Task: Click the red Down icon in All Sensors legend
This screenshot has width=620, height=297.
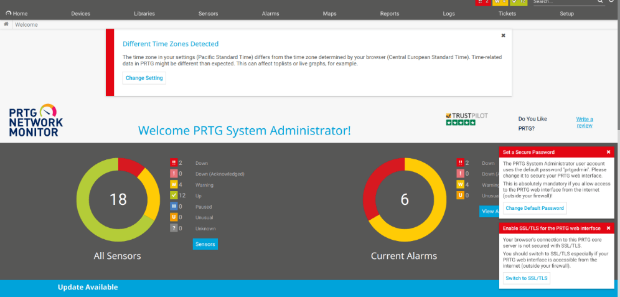Action: pos(174,163)
